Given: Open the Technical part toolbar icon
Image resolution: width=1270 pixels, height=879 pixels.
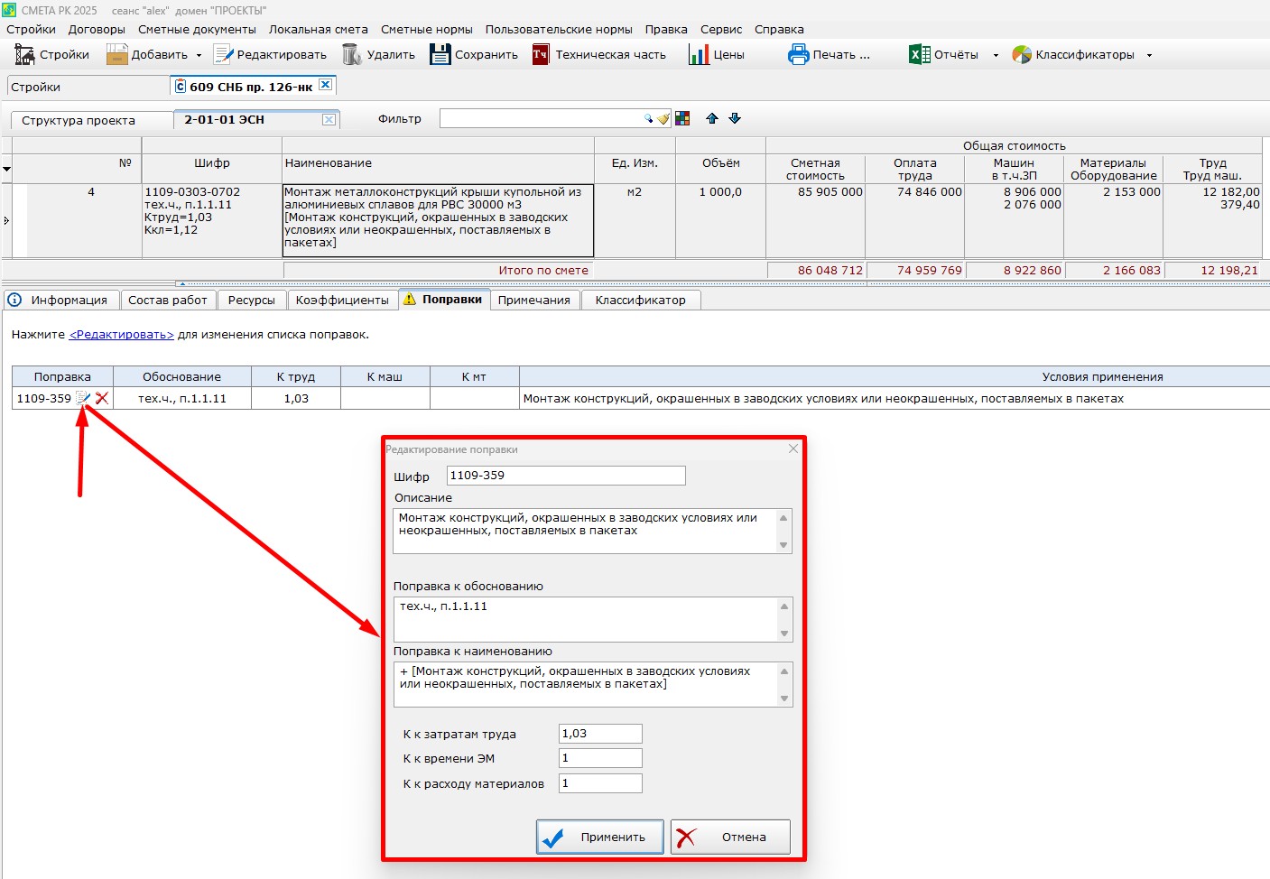Looking at the screenshot, I should [540, 55].
